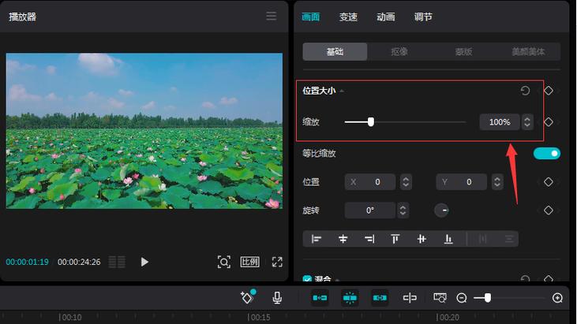Switch to the 动画 animation tab
The width and height of the screenshot is (577, 324).
click(x=386, y=17)
